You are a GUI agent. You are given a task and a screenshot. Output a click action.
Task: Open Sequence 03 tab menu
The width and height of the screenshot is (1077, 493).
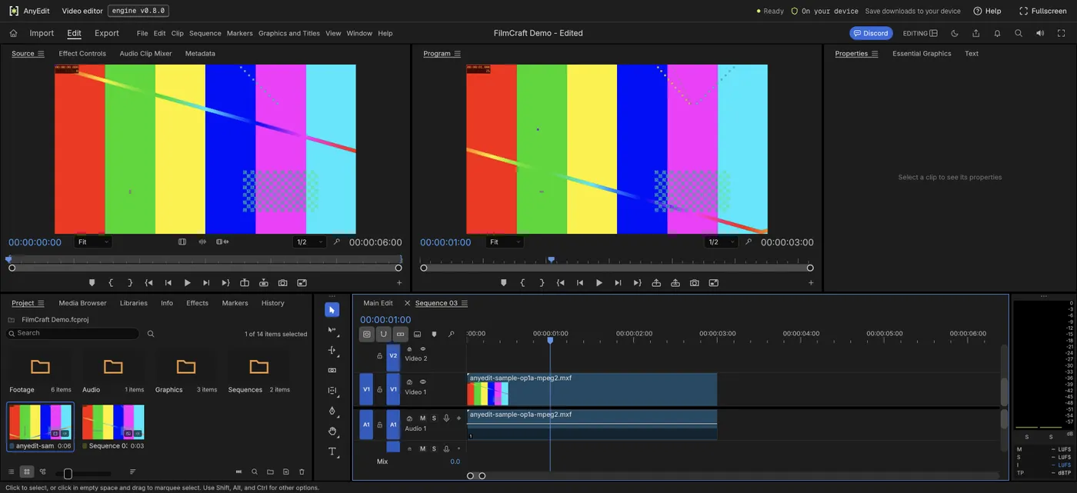tap(465, 303)
